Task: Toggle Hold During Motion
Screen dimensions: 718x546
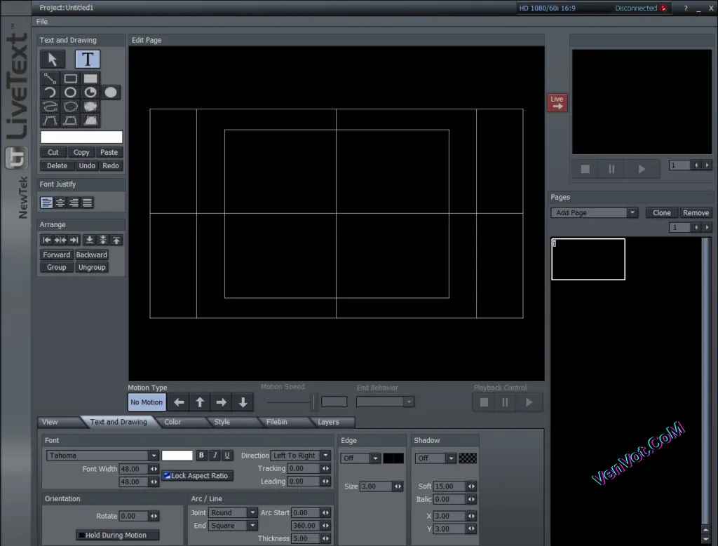Action: click(x=116, y=535)
